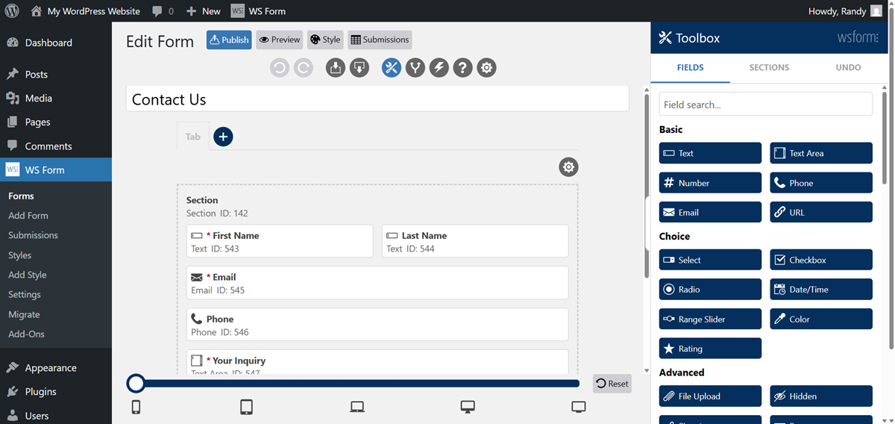Click the breakpoint slider handle
This screenshot has width=895, height=424.
136,383
